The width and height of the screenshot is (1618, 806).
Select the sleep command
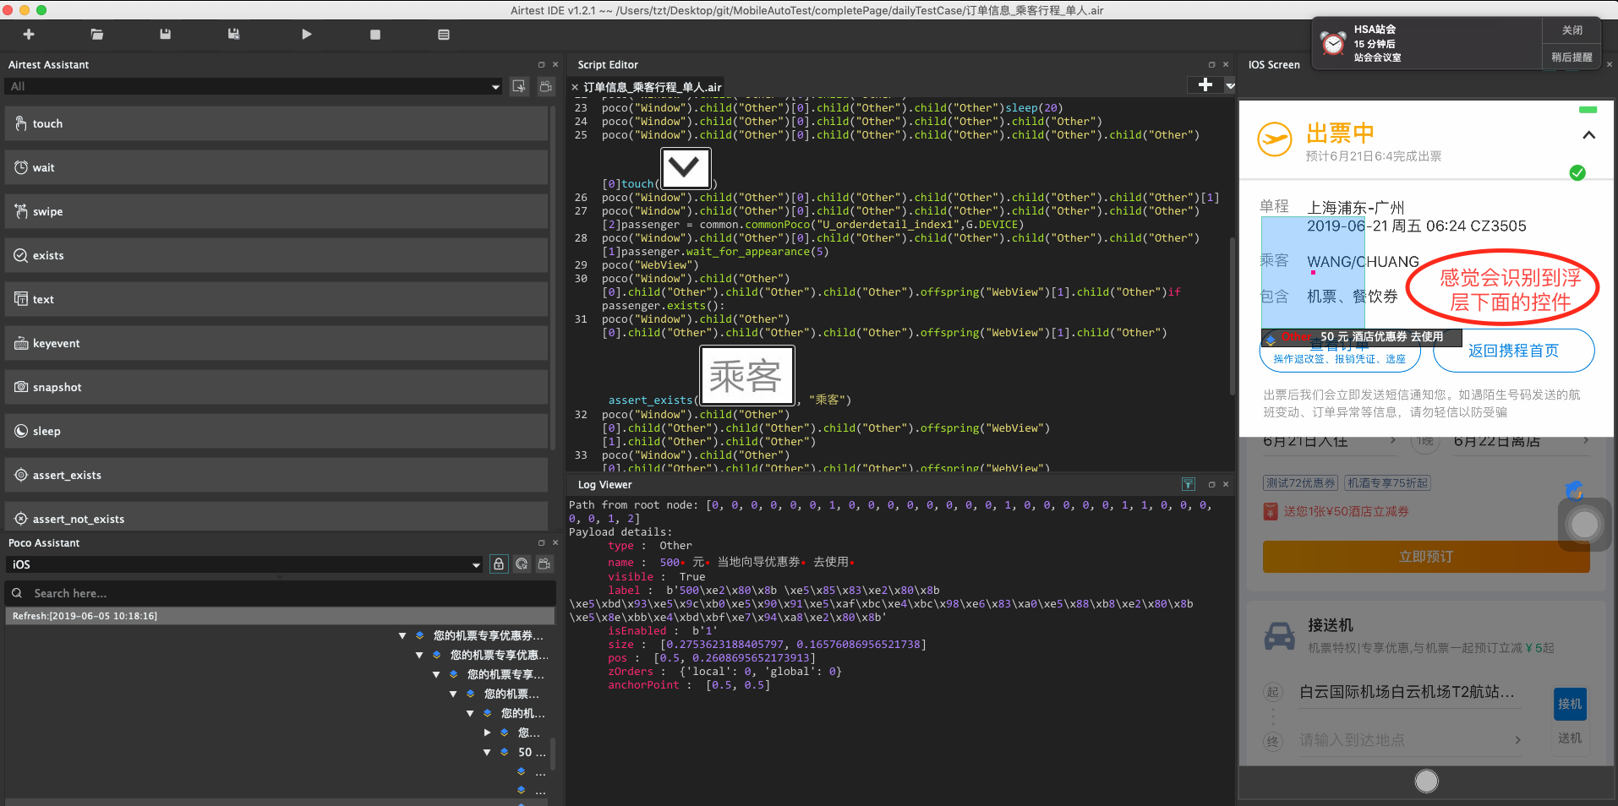point(276,431)
